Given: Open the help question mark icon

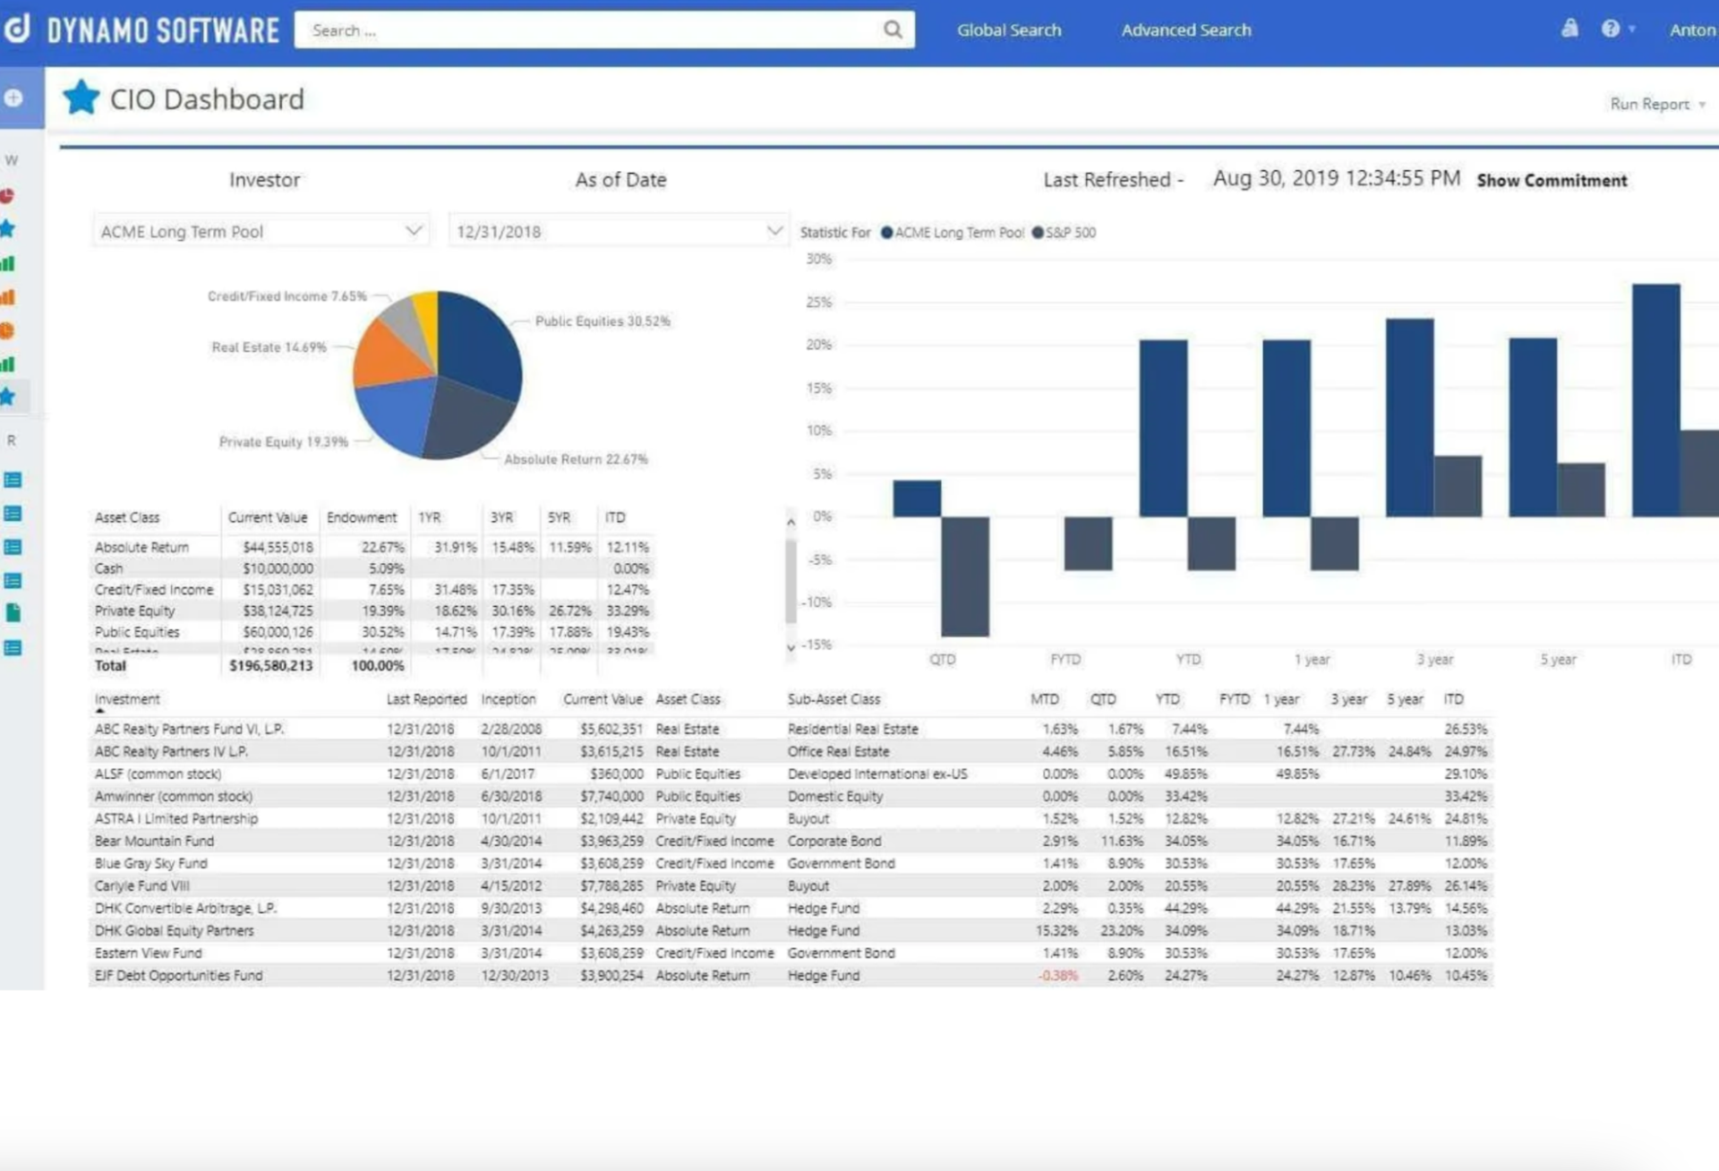Looking at the screenshot, I should click(1612, 29).
